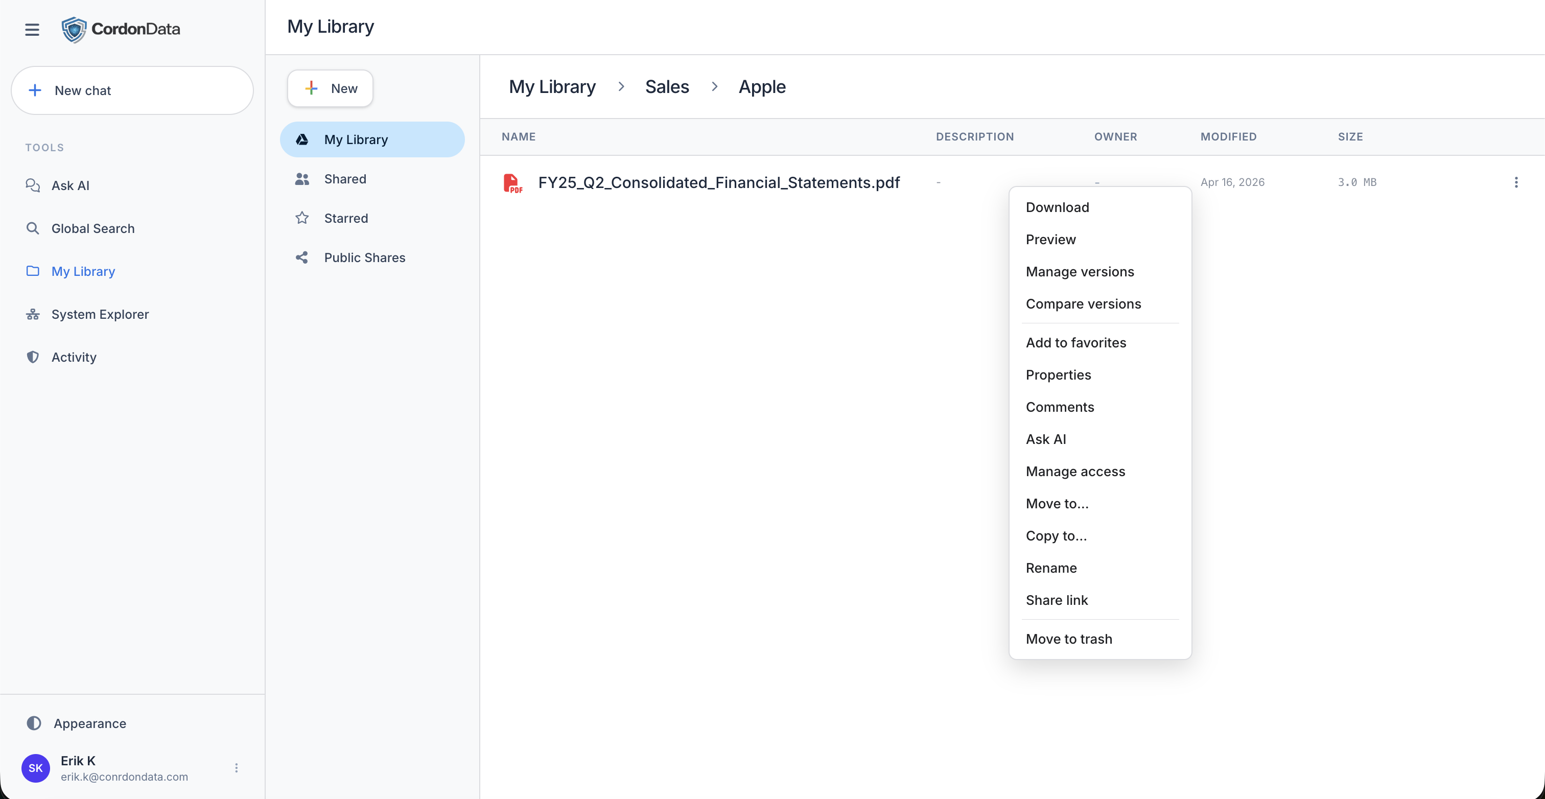Image resolution: width=1545 pixels, height=799 pixels.
Task: Click the Starred star icon
Action: (x=302, y=218)
